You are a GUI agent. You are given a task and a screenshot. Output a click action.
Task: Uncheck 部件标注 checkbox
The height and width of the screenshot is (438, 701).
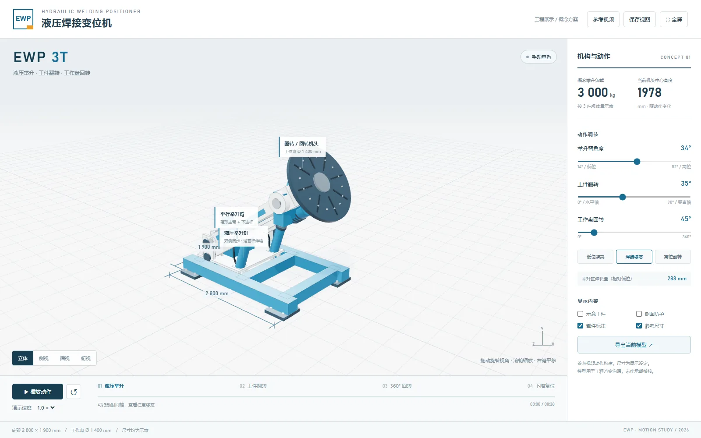pos(581,326)
